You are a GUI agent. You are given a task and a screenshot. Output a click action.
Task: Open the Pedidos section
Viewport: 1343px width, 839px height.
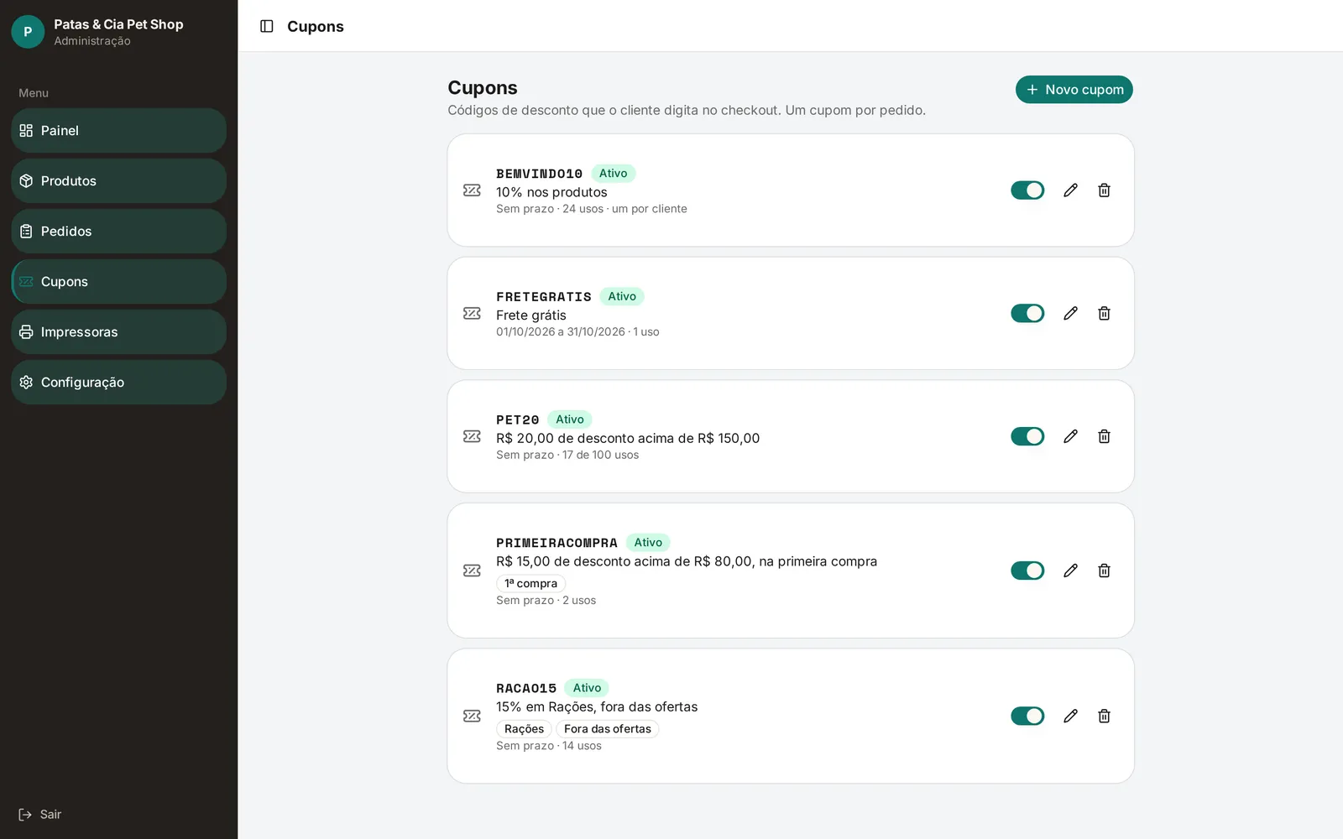pos(118,231)
